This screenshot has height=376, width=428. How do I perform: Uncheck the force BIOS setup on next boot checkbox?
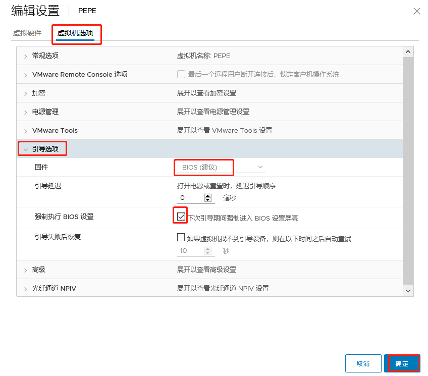(181, 217)
